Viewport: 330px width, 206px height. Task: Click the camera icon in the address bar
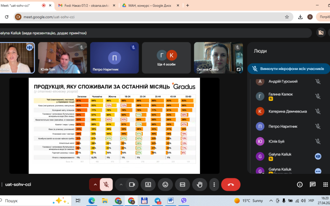[x=18, y=17]
